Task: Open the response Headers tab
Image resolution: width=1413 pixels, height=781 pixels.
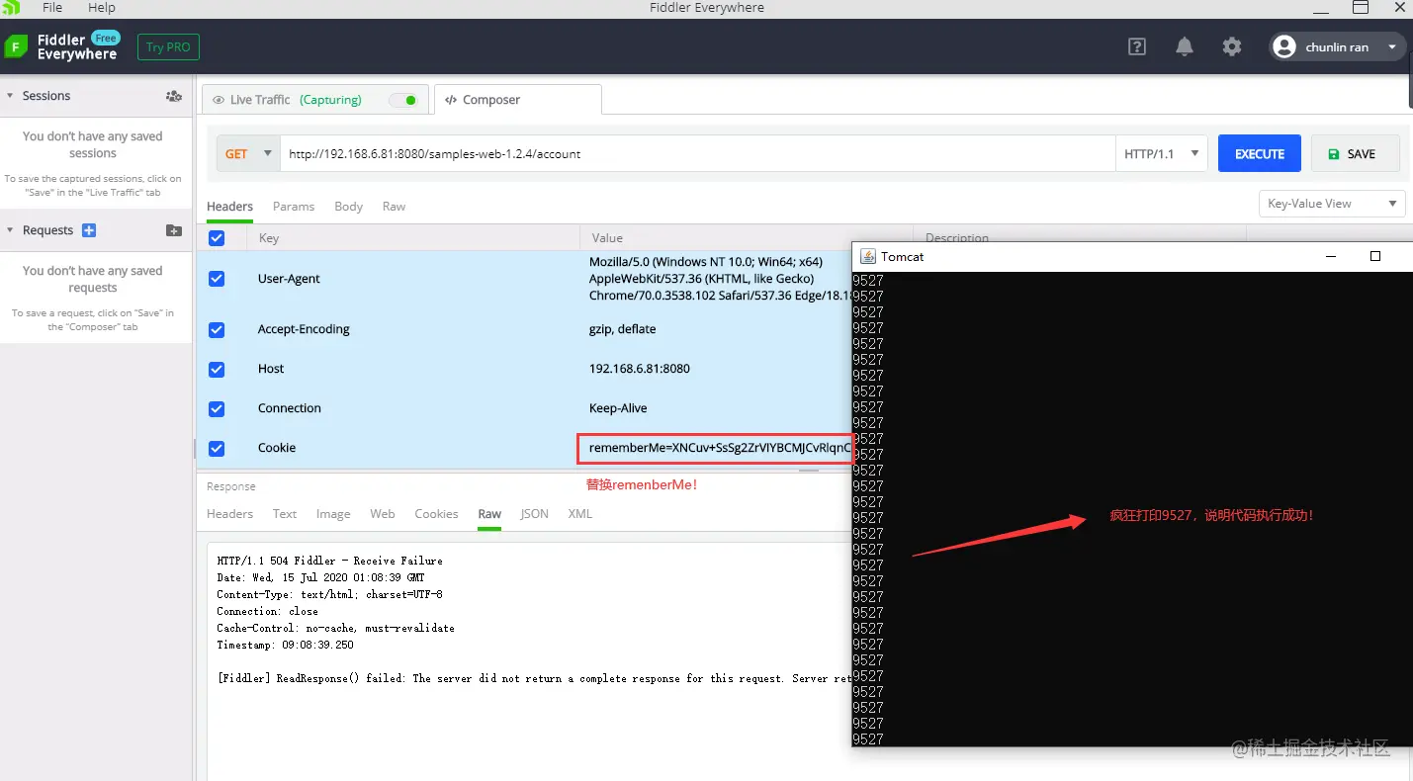Action: (229, 514)
